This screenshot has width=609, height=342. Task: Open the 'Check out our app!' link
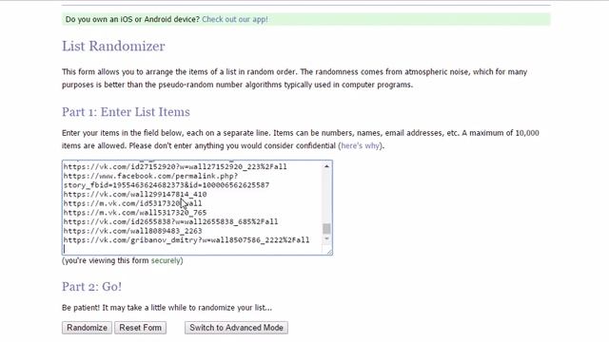coord(235,19)
